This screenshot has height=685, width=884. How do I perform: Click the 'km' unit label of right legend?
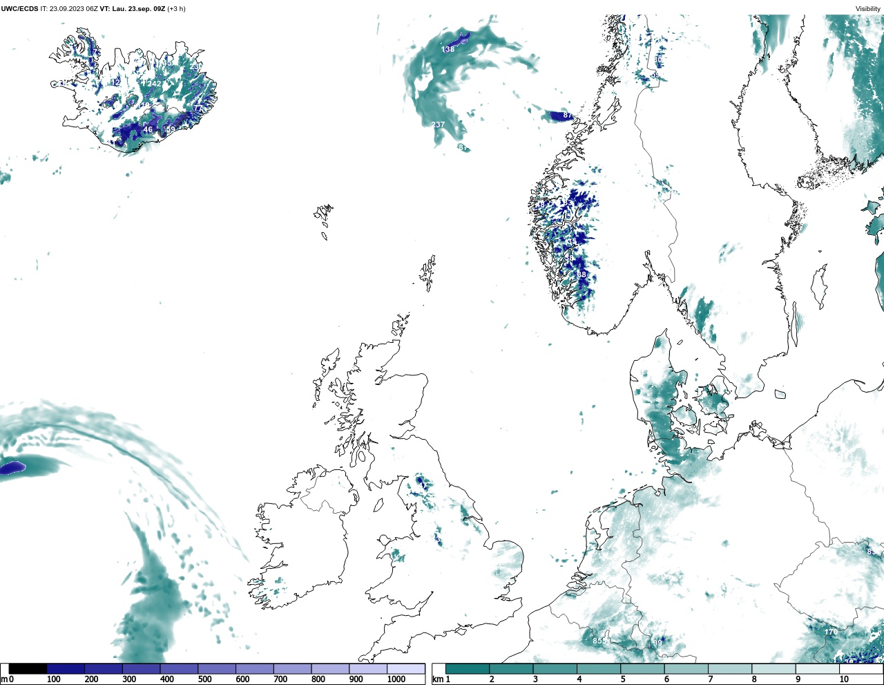click(x=438, y=680)
